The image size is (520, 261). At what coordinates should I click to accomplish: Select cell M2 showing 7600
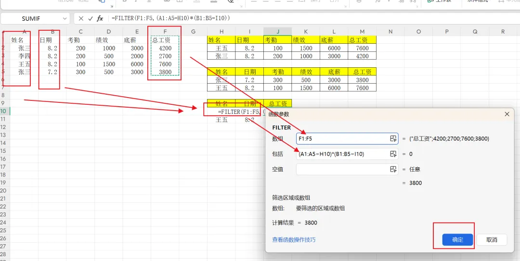tap(362, 48)
